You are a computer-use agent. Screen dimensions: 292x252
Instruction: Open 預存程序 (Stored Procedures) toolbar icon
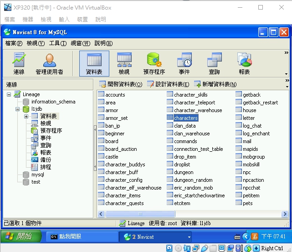(x=154, y=63)
